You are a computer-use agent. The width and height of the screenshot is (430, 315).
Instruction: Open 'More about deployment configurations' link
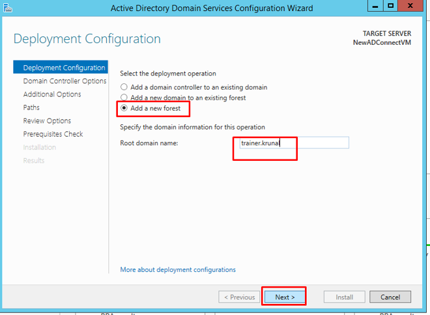[178, 269]
